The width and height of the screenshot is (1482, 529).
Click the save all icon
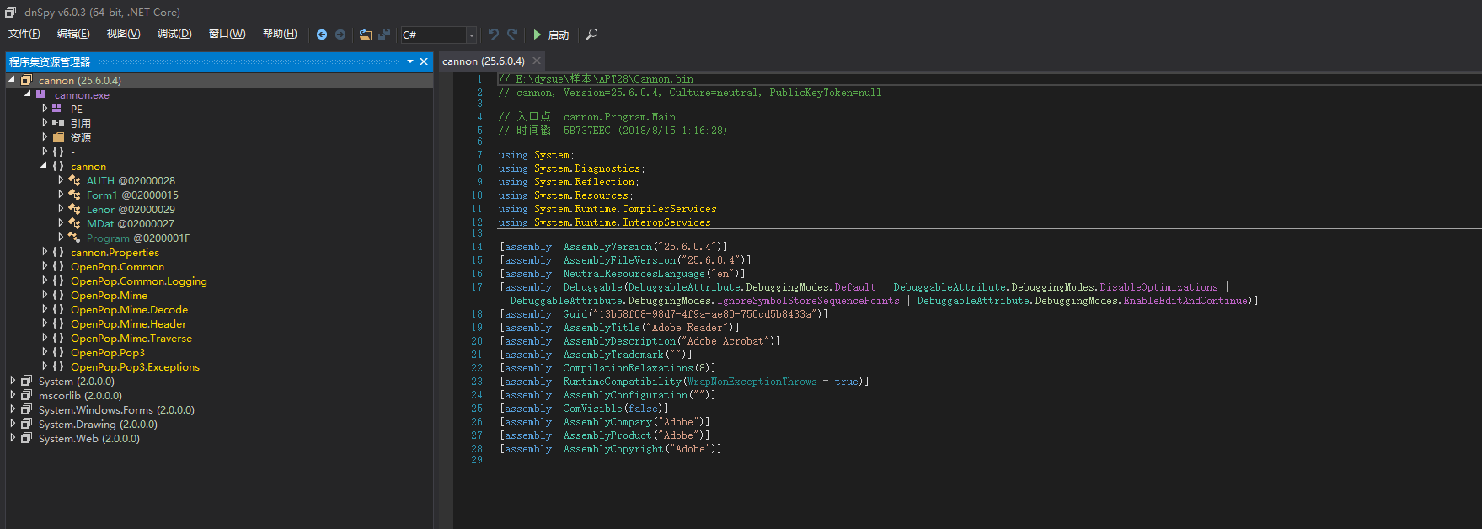[384, 35]
